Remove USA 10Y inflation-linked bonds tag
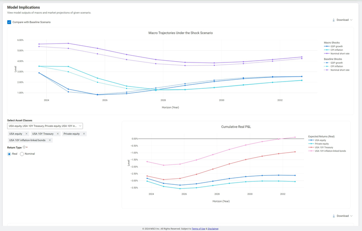This screenshot has width=362, height=231. coord(50,140)
